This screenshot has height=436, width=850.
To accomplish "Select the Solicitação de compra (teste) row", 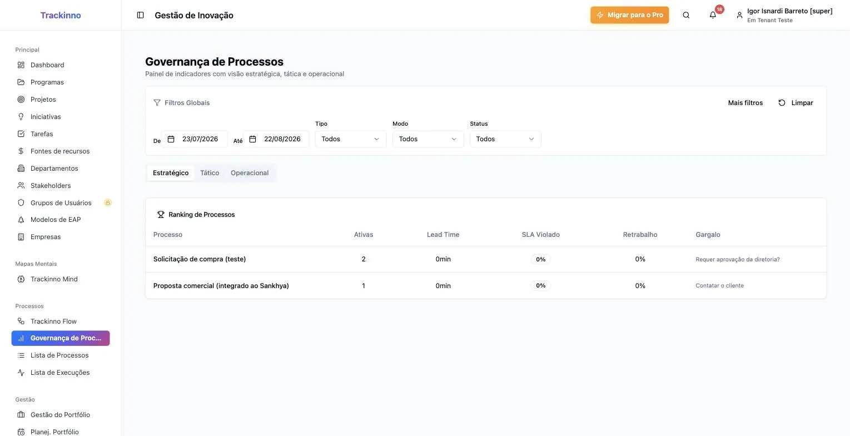I will coord(486,259).
